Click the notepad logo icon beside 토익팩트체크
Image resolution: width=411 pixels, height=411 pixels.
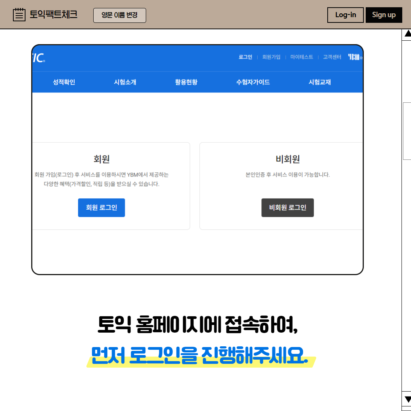click(19, 14)
